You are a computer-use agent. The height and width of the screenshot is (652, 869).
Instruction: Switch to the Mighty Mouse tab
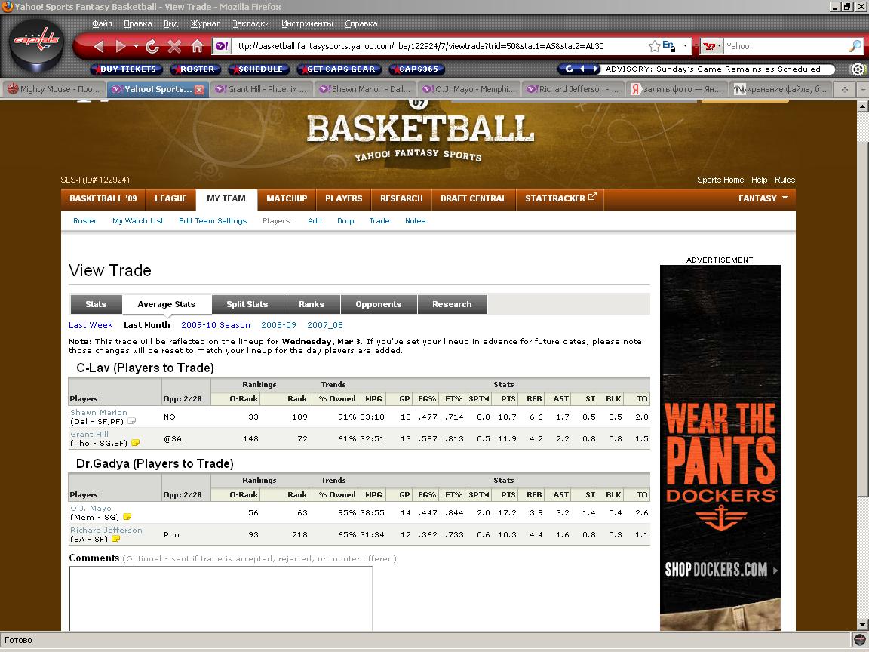coord(54,89)
